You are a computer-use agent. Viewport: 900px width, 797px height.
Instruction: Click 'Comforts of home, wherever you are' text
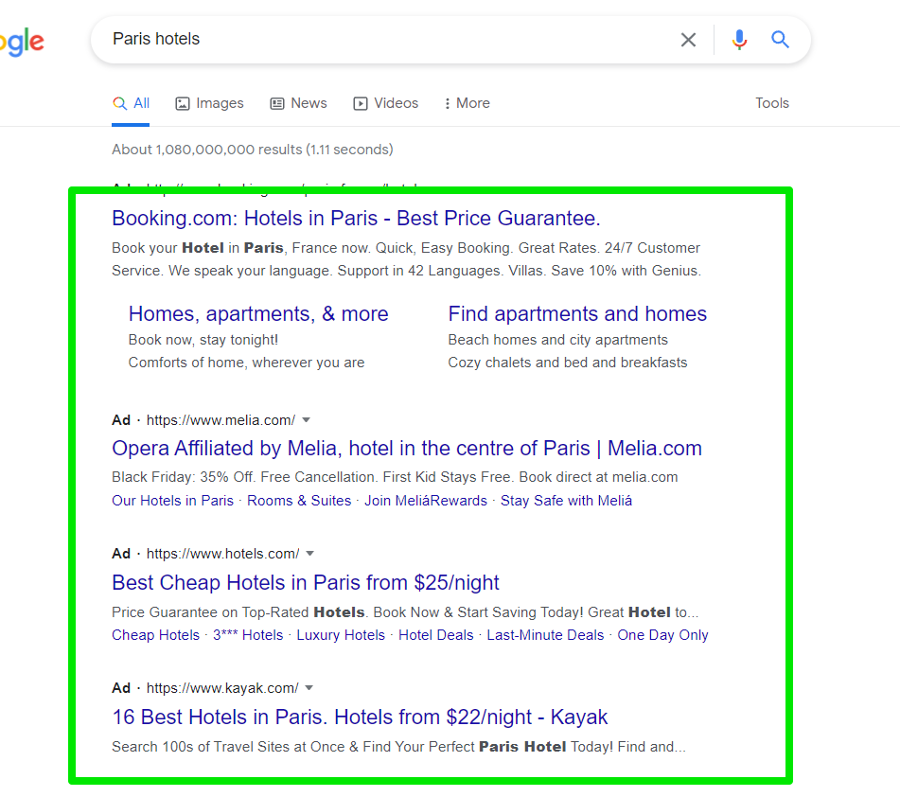[246, 363]
